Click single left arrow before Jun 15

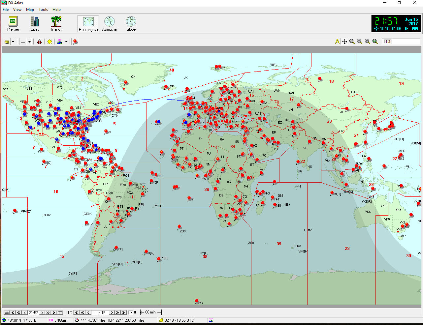point(88,312)
